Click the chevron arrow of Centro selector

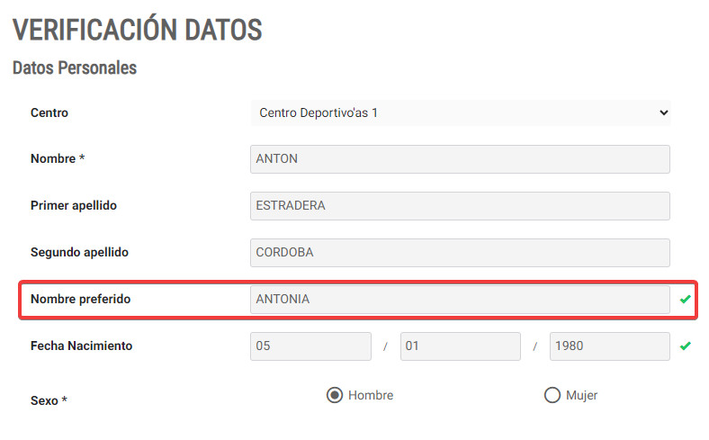(x=663, y=112)
